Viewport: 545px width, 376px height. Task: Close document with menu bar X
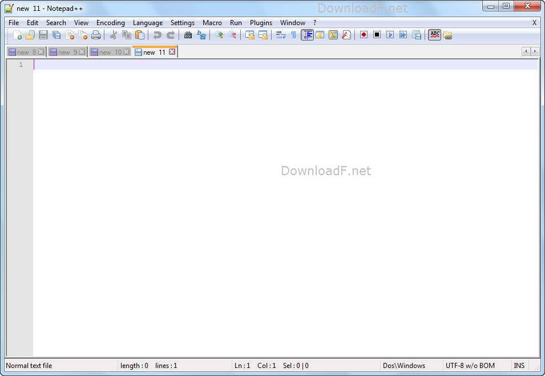534,23
